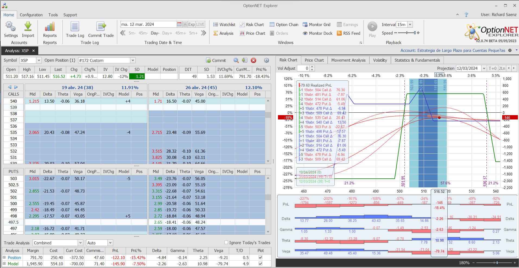The image size is (519, 268).
Task: Open the Tools menu tab
Action: (53, 15)
